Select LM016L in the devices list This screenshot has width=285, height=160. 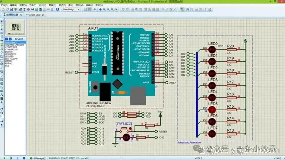9,61
